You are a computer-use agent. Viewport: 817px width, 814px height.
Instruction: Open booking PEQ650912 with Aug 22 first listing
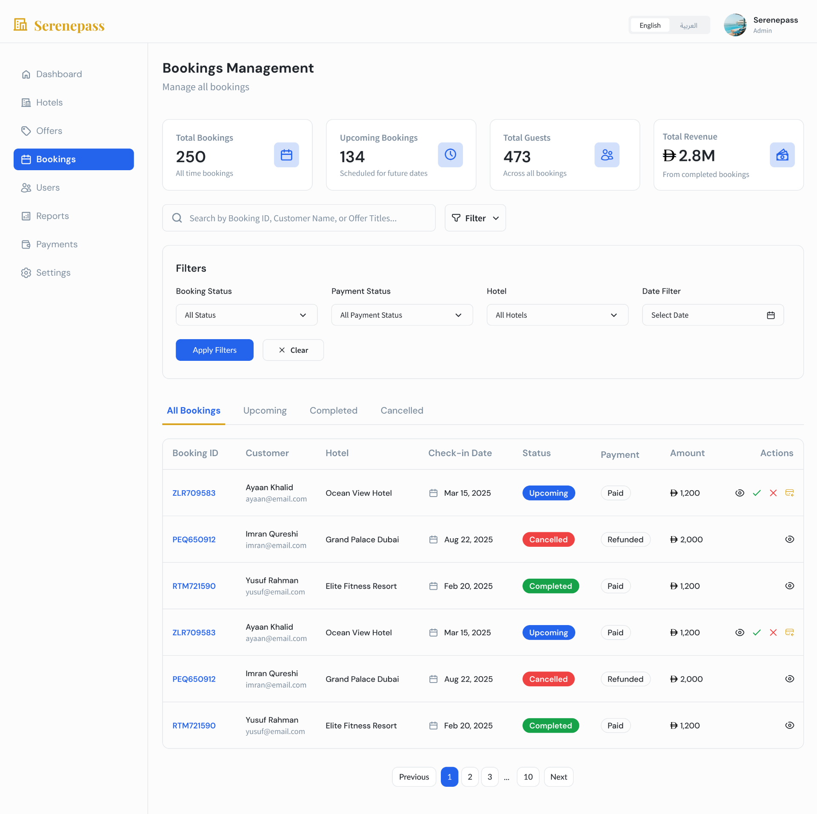[x=194, y=540]
